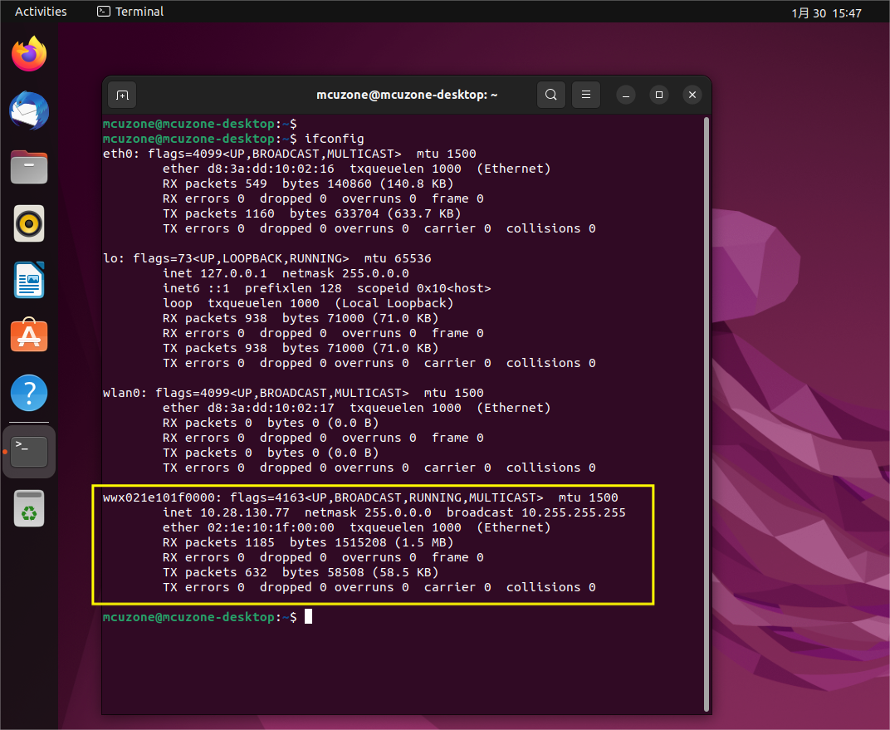Open the Terminal app menu in top bar
Viewport: 890px width, 730px height.
point(130,12)
